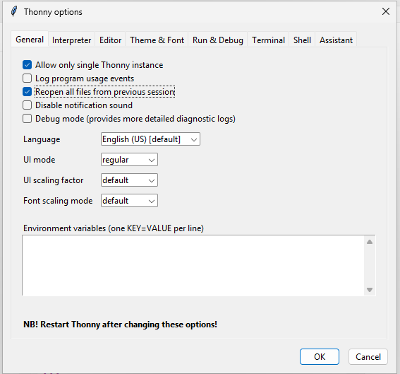Image resolution: width=400 pixels, height=374 pixels.
Task: Expand the UI mode combo box
Action: (129, 160)
